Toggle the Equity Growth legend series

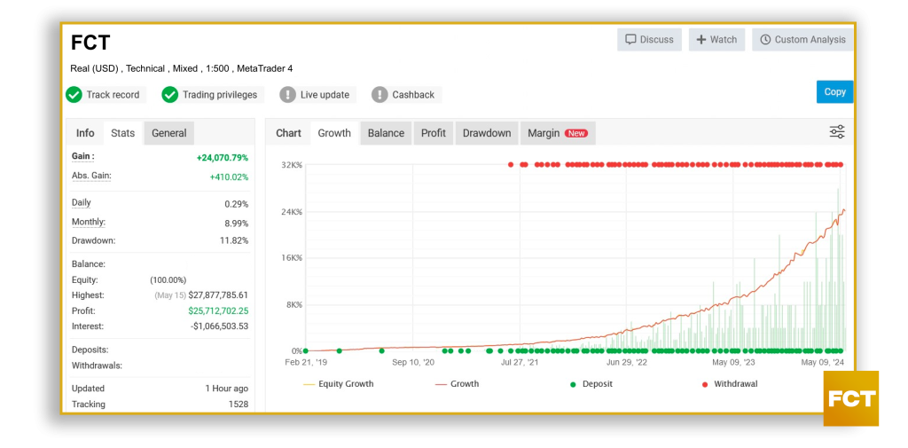[x=339, y=384]
